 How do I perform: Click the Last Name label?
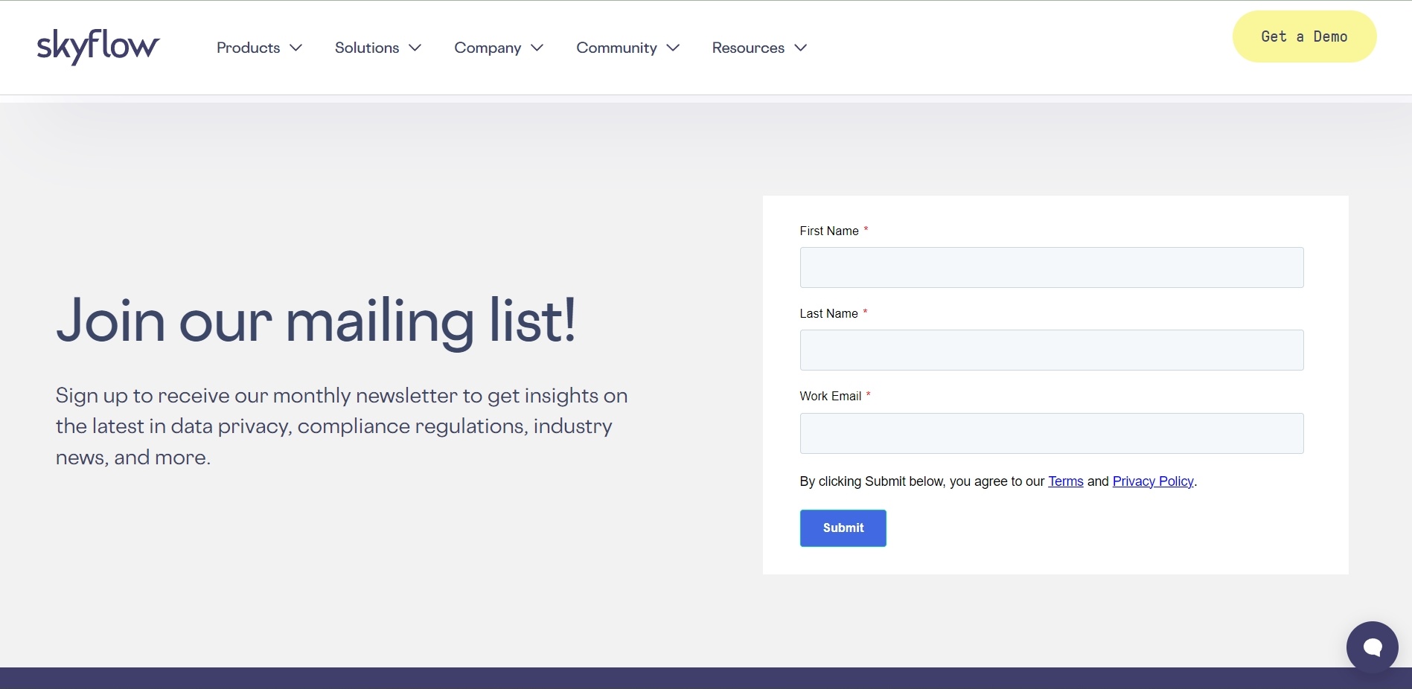828,313
